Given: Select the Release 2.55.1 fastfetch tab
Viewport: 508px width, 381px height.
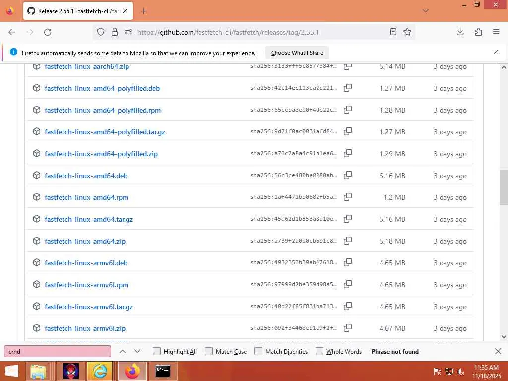Looking at the screenshot, I should coord(78,11).
